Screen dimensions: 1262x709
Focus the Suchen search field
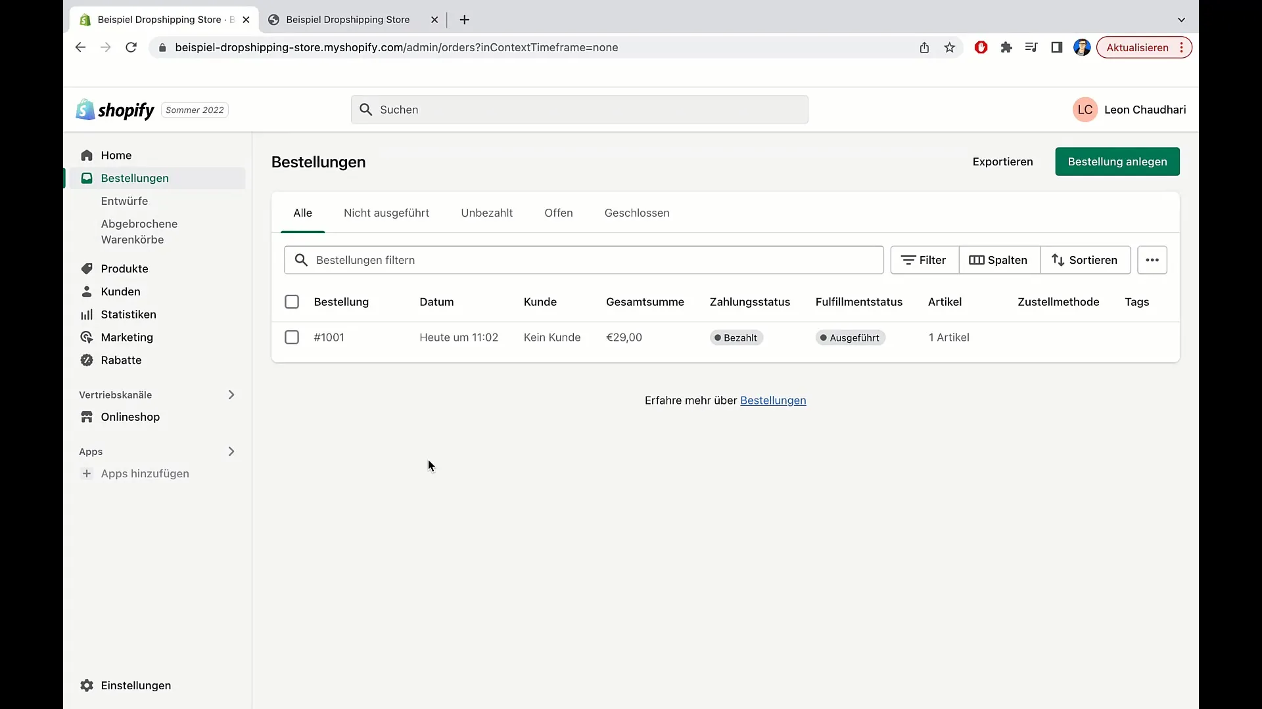point(579,110)
